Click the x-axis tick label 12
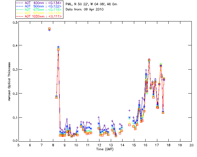 tap(99, 145)
